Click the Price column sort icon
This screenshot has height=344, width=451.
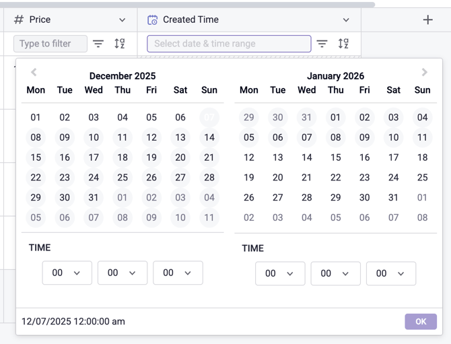[x=120, y=44]
